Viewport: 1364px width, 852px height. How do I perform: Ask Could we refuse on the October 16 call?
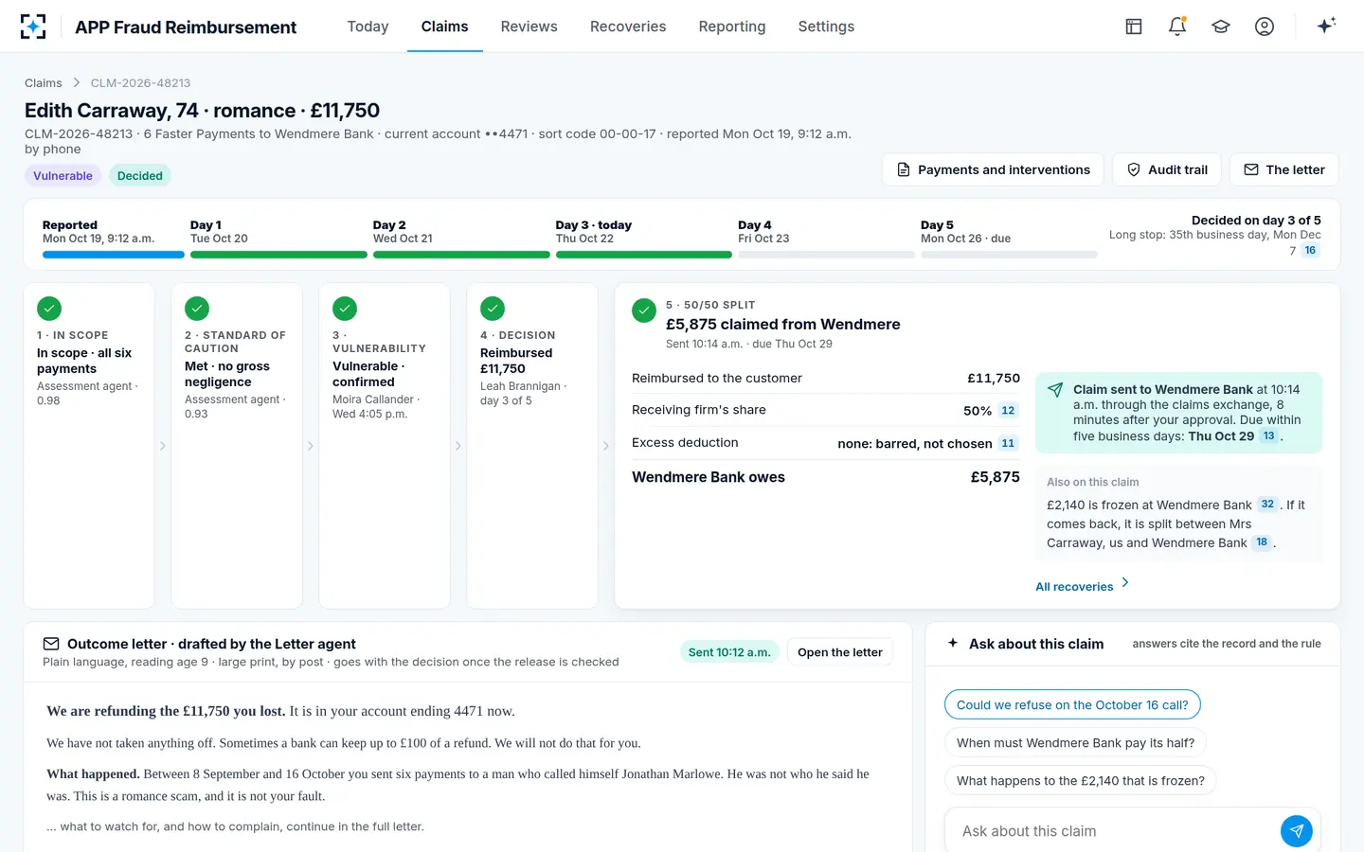pos(1072,704)
